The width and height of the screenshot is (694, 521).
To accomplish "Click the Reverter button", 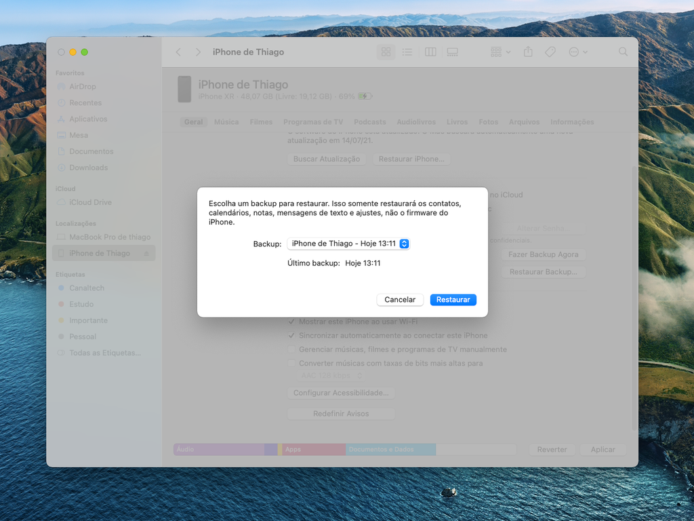I will (x=552, y=450).
